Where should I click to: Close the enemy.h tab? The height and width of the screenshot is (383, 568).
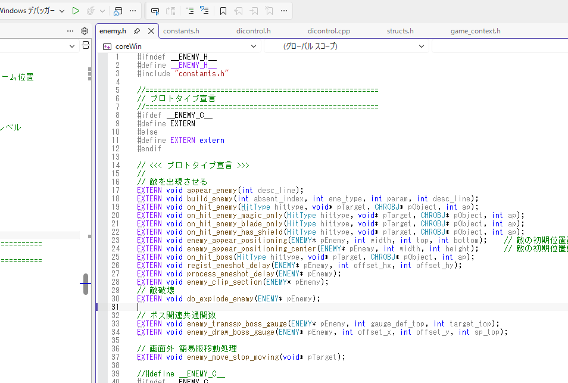coord(151,31)
